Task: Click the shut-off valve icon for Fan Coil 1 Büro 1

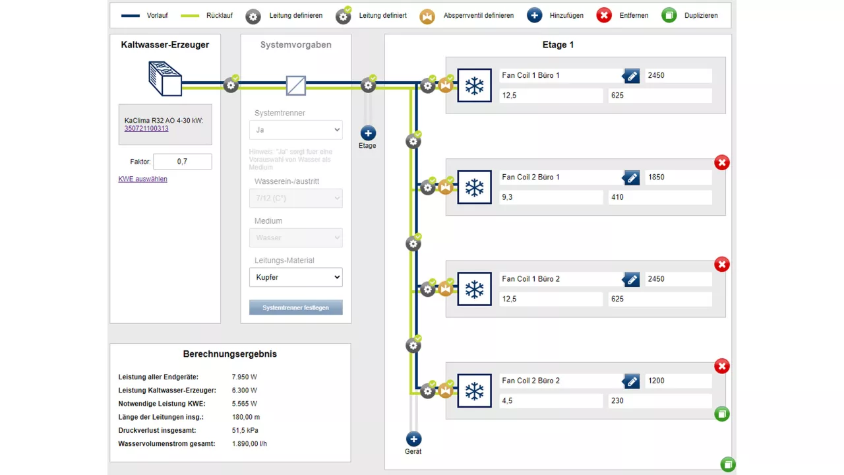Action: click(x=446, y=86)
